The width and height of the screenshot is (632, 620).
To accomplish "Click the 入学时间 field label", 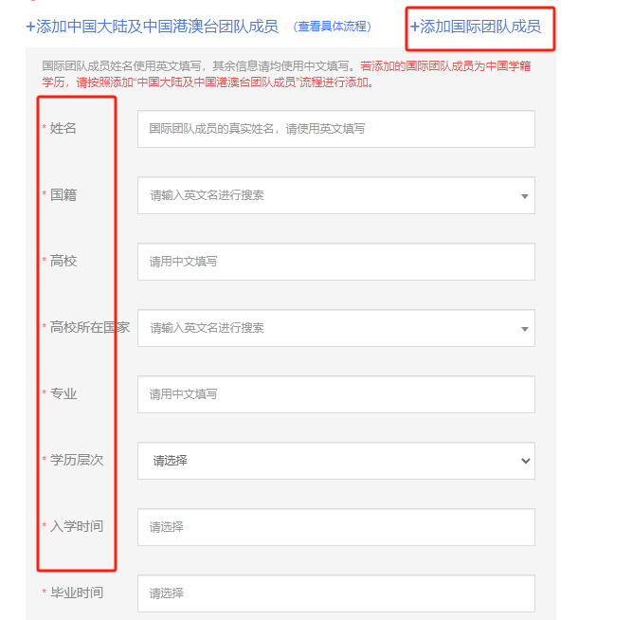I will [77, 526].
